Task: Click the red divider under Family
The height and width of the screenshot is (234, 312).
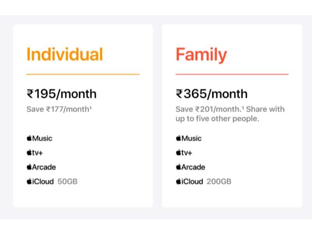Action: [232, 74]
